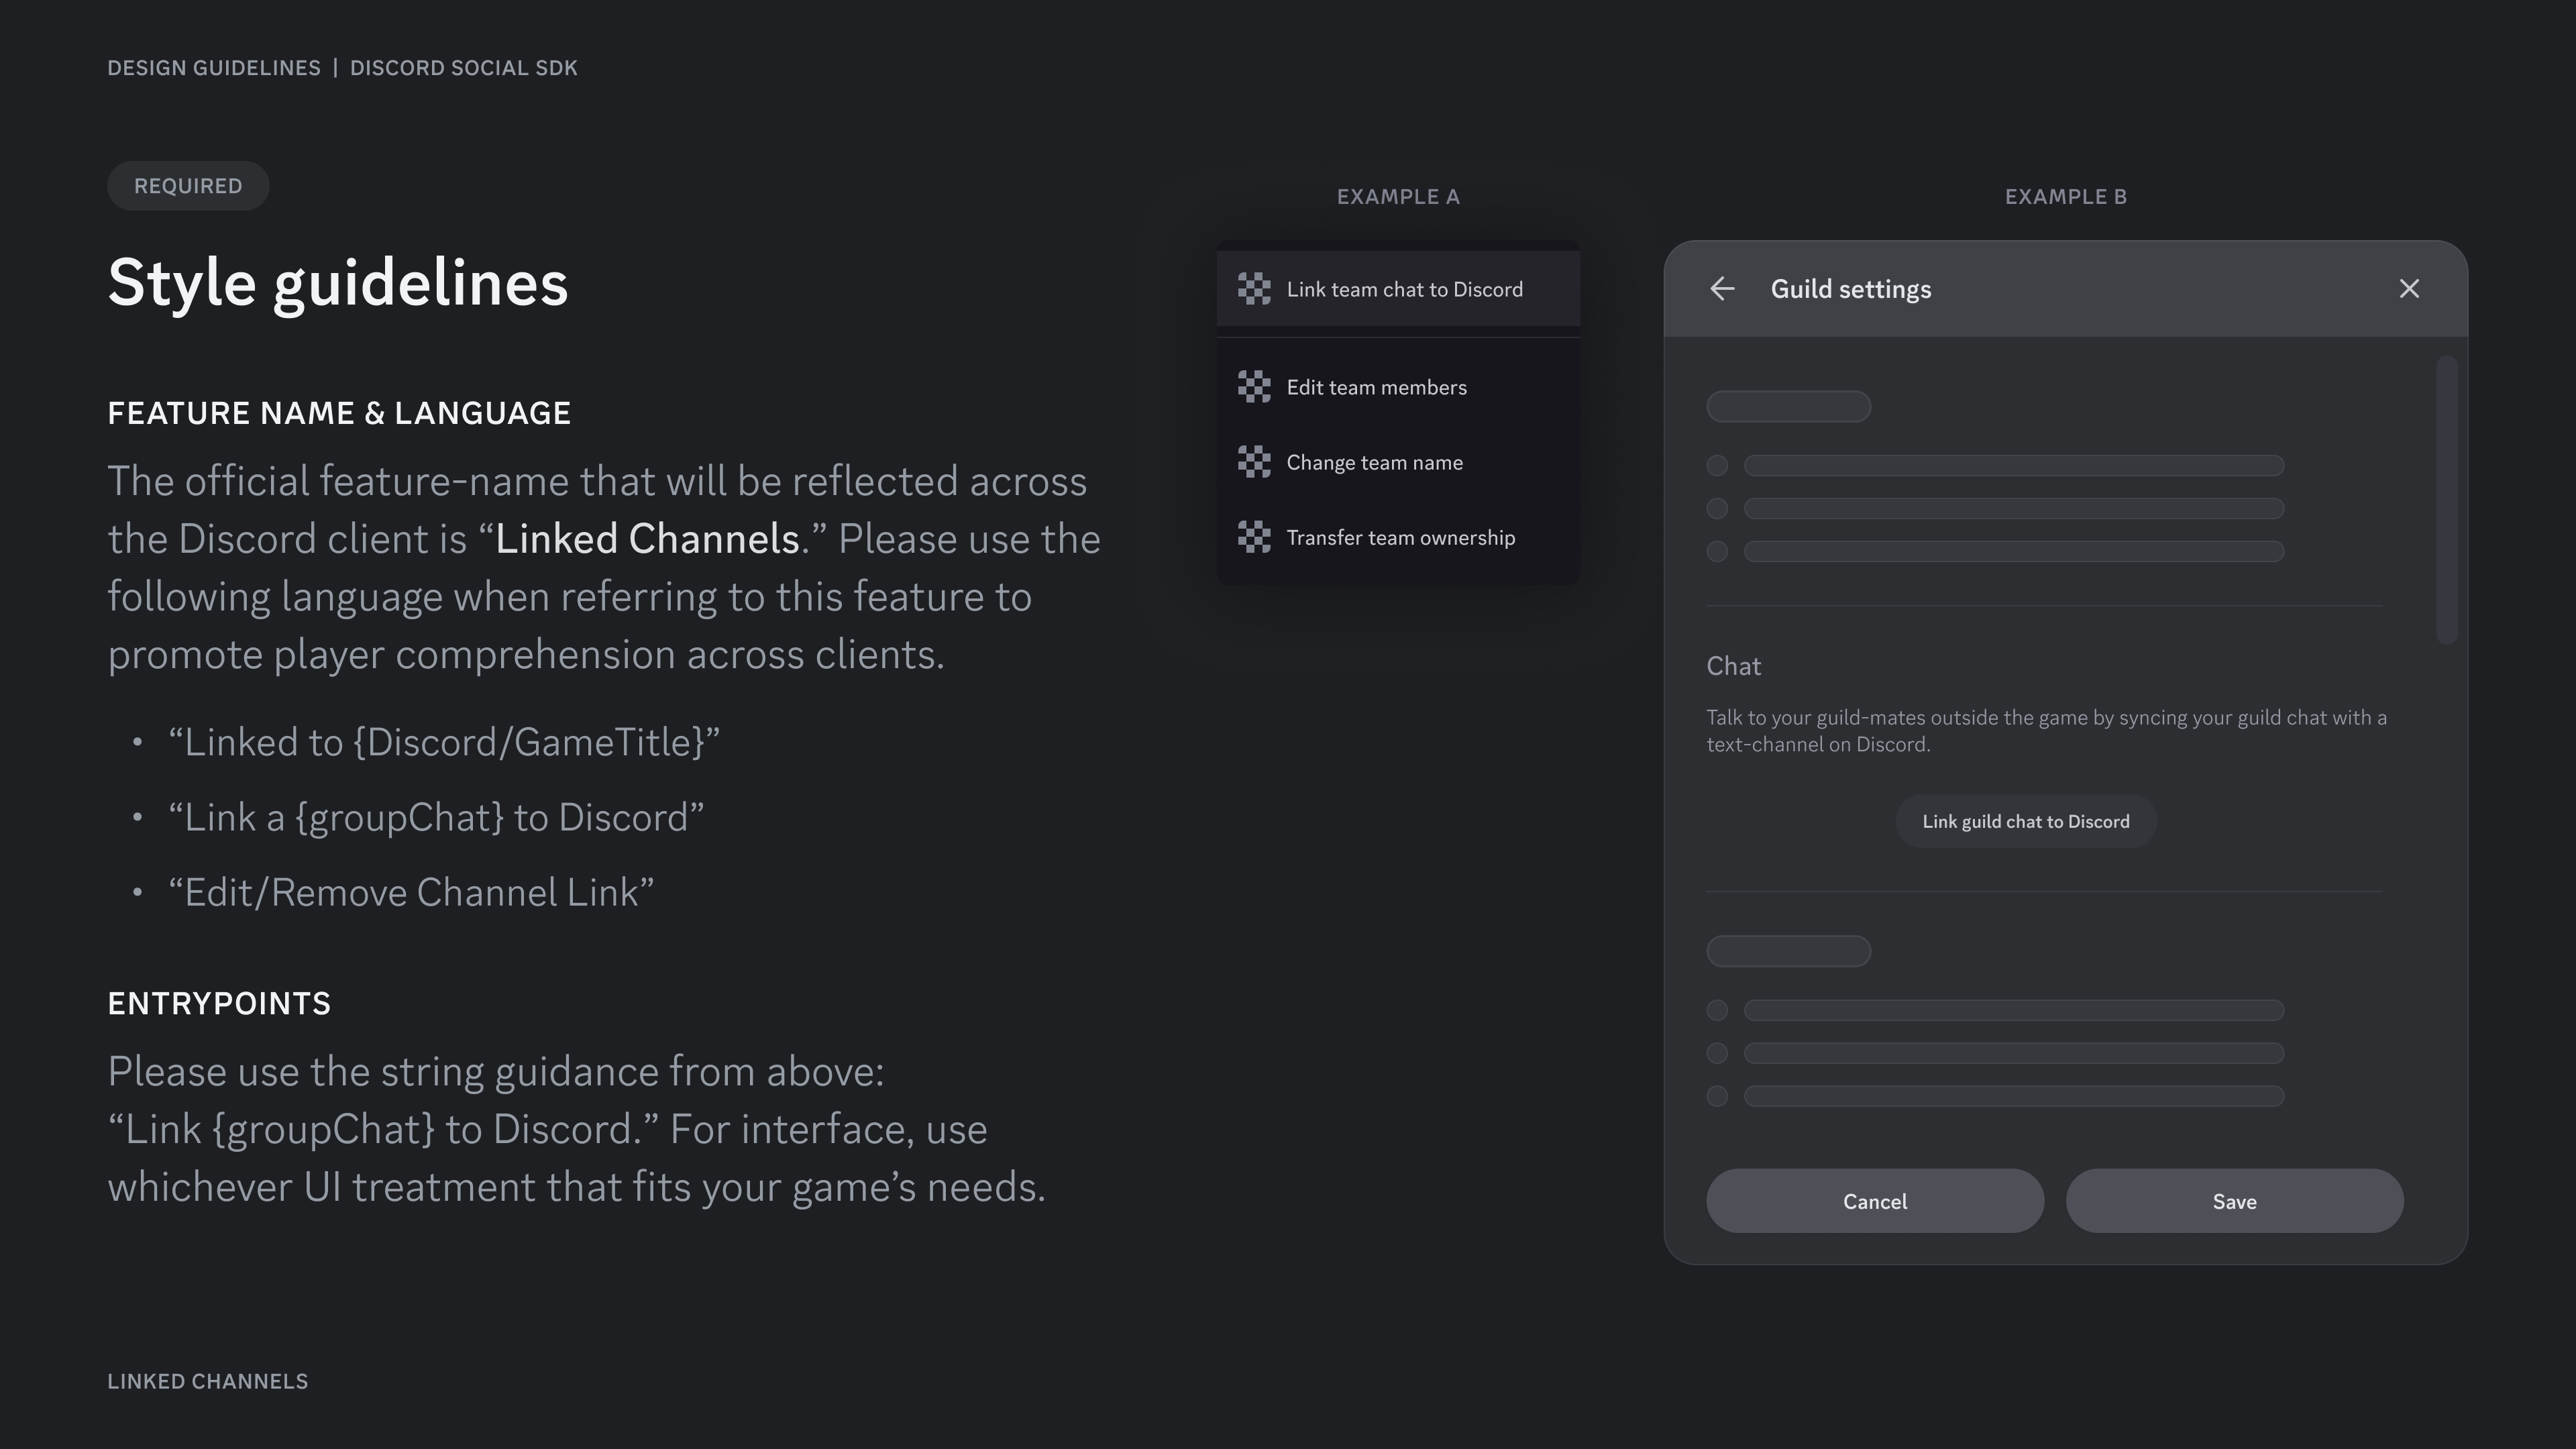Choose "Transfer team ownership" menu entry

click(x=1399, y=537)
